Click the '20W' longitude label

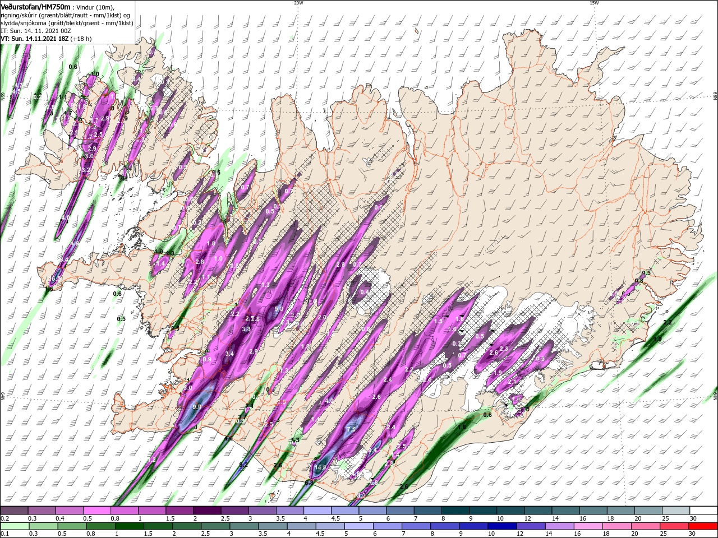pyautogui.click(x=298, y=3)
